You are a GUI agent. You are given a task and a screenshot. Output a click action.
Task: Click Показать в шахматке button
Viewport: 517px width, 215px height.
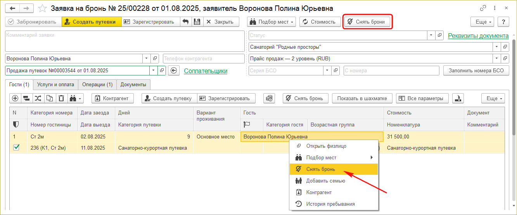click(x=362, y=98)
